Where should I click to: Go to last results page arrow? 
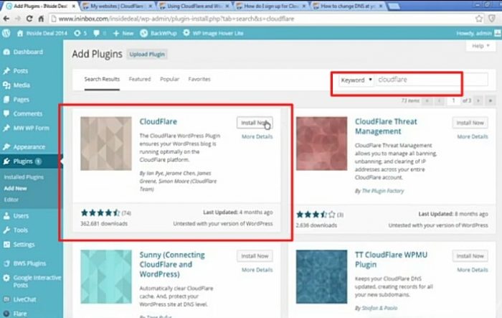(490, 100)
